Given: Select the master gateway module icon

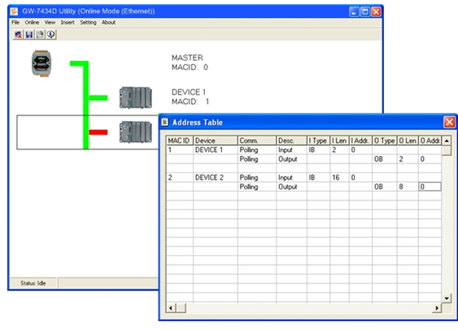Looking at the screenshot, I should [x=41, y=63].
